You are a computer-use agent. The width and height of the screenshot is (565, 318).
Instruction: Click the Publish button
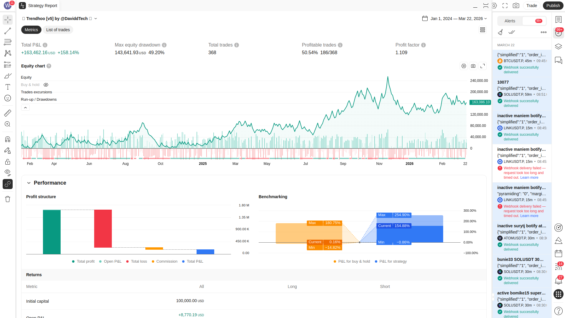click(553, 6)
